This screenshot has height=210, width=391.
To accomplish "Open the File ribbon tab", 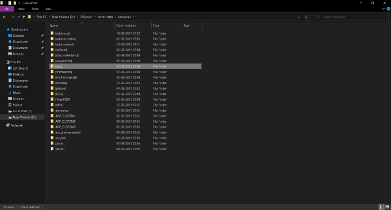I will pyautogui.click(x=7, y=9).
